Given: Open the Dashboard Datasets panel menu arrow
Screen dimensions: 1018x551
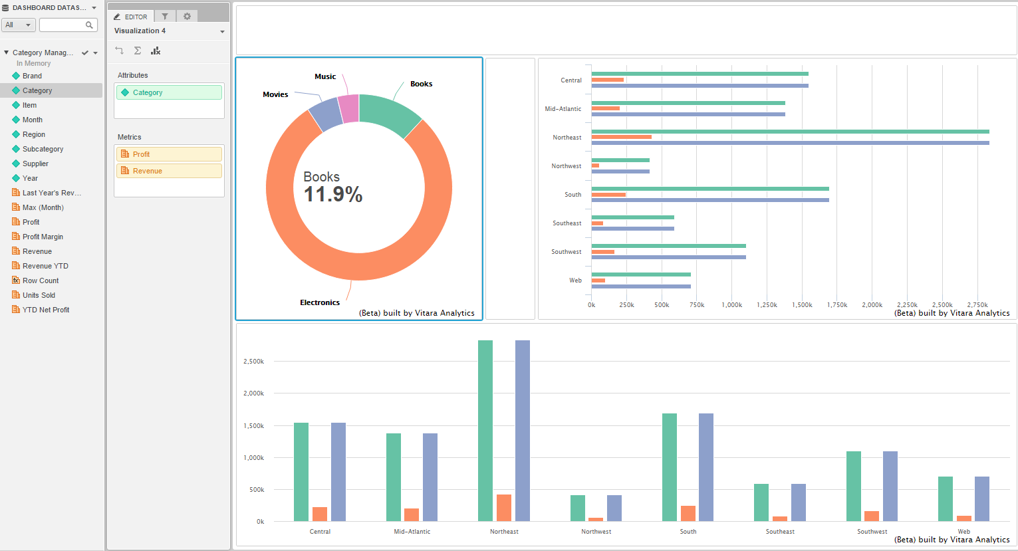Looking at the screenshot, I should (x=94, y=8).
